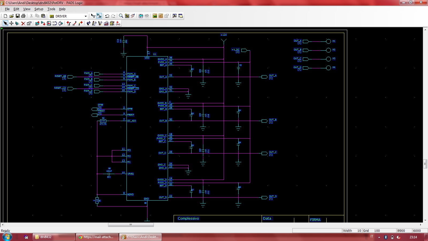Image resolution: width=428 pixels, height=241 pixels.
Task: Select the RESET_AB connector label
Action: coord(60,76)
